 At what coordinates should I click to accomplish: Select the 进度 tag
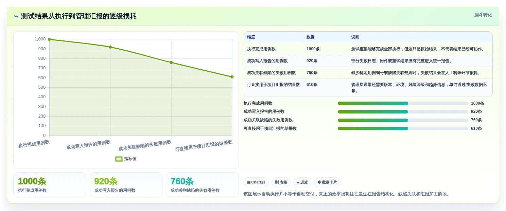pos(302,182)
